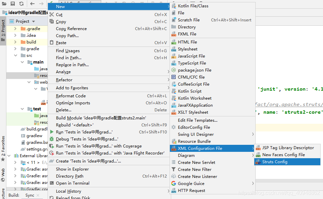Select Kotlin Worksheet entry
Viewport: 323px width, 199px height.
click(x=212, y=98)
